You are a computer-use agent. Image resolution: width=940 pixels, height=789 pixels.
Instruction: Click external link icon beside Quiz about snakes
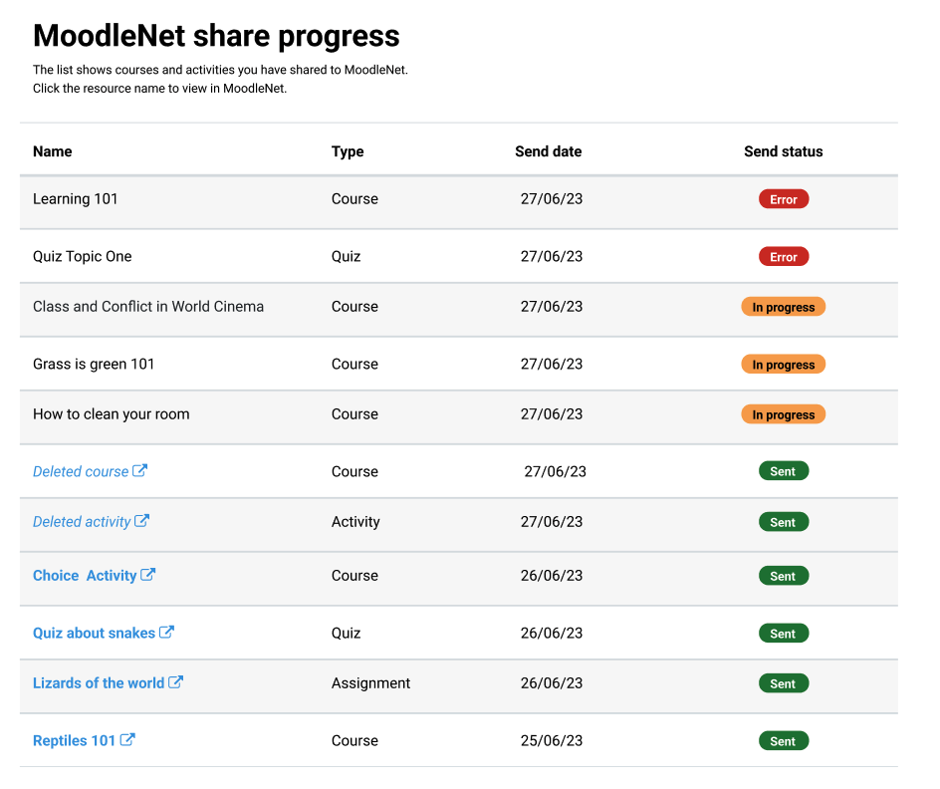166,632
